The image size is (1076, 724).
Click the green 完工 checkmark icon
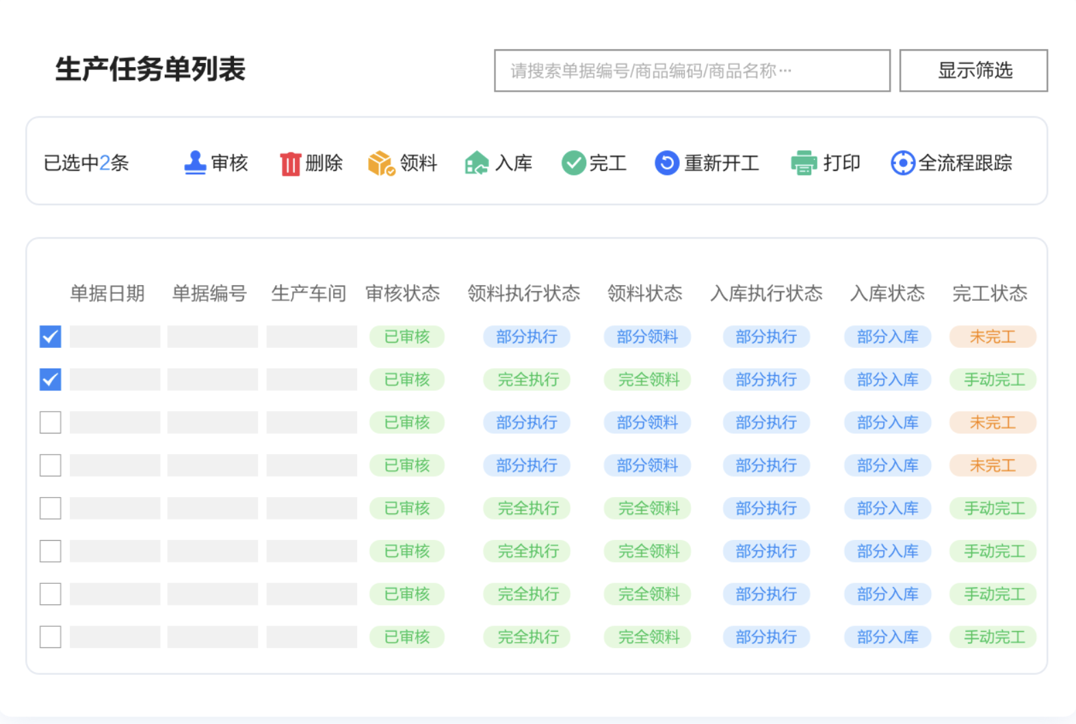click(573, 163)
